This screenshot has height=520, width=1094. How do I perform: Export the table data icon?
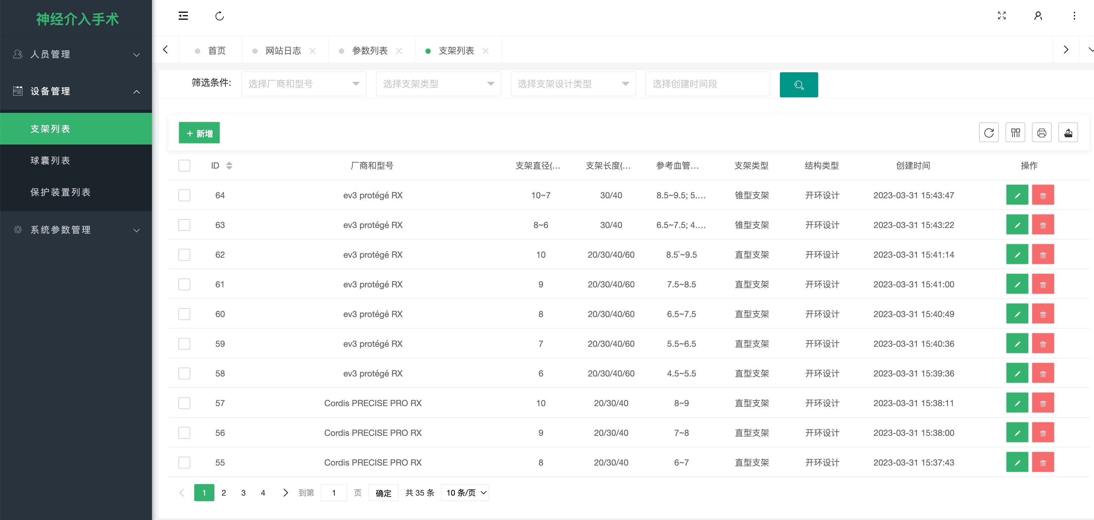click(x=1068, y=133)
